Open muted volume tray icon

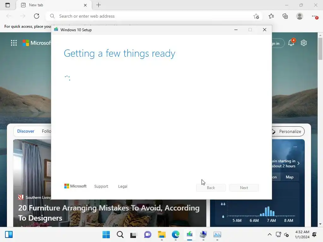(x=286, y=234)
